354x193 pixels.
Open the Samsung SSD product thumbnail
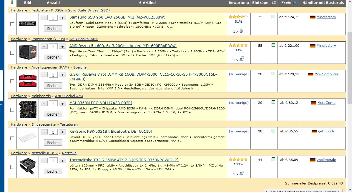28,24
